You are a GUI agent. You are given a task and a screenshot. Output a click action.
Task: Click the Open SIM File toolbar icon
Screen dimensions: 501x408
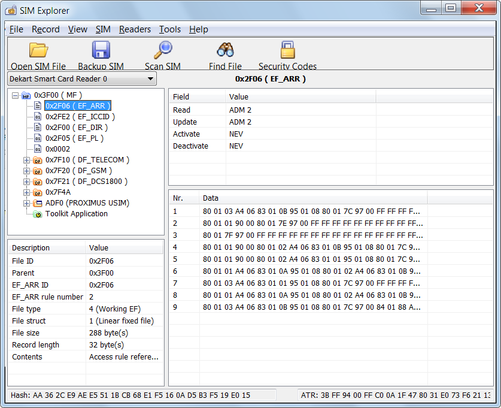point(38,49)
